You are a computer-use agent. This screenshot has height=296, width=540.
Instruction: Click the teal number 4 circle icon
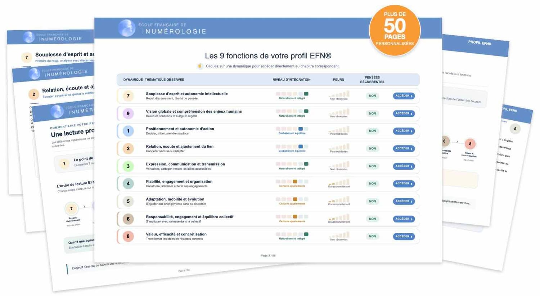point(128,184)
